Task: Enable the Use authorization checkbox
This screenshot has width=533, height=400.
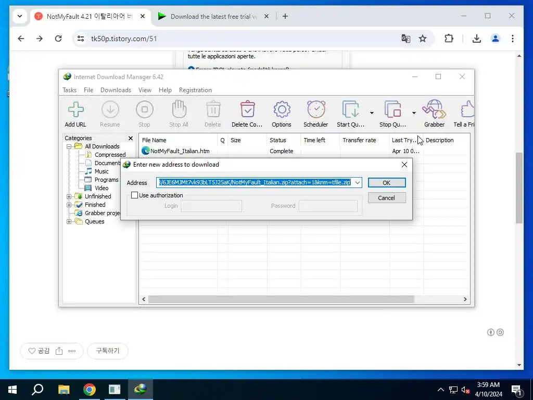Action: (x=135, y=195)
